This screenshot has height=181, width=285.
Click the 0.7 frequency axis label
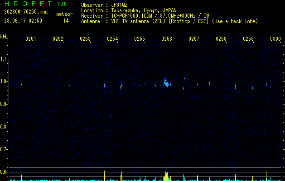pyautogui.click(x=4, y=149)
